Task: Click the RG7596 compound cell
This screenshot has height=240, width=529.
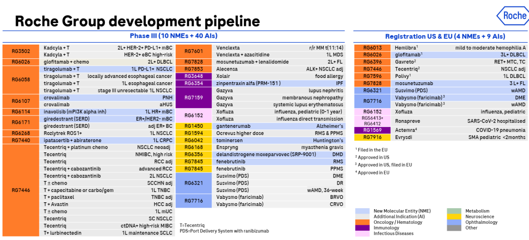Action: (372, 76)
